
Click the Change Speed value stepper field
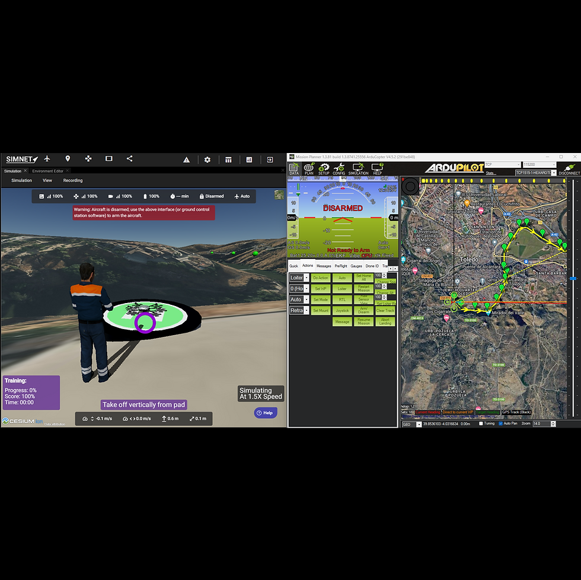380,275
